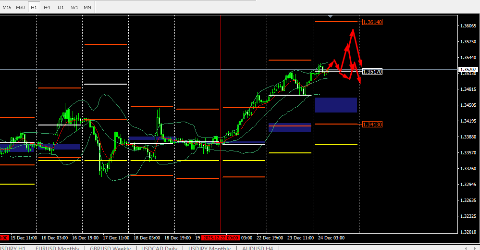Click the 1.32010 value on price axis
Image resolution: width=480 pixels, height=250 pixels.
(x=468, y=232)
